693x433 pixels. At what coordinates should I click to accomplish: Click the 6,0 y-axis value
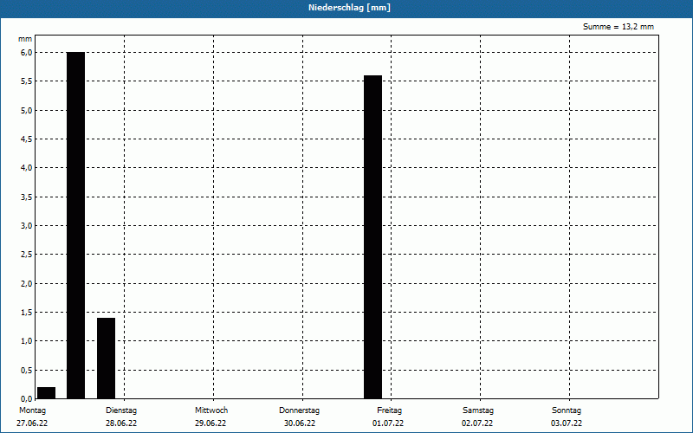coord(27,53)
